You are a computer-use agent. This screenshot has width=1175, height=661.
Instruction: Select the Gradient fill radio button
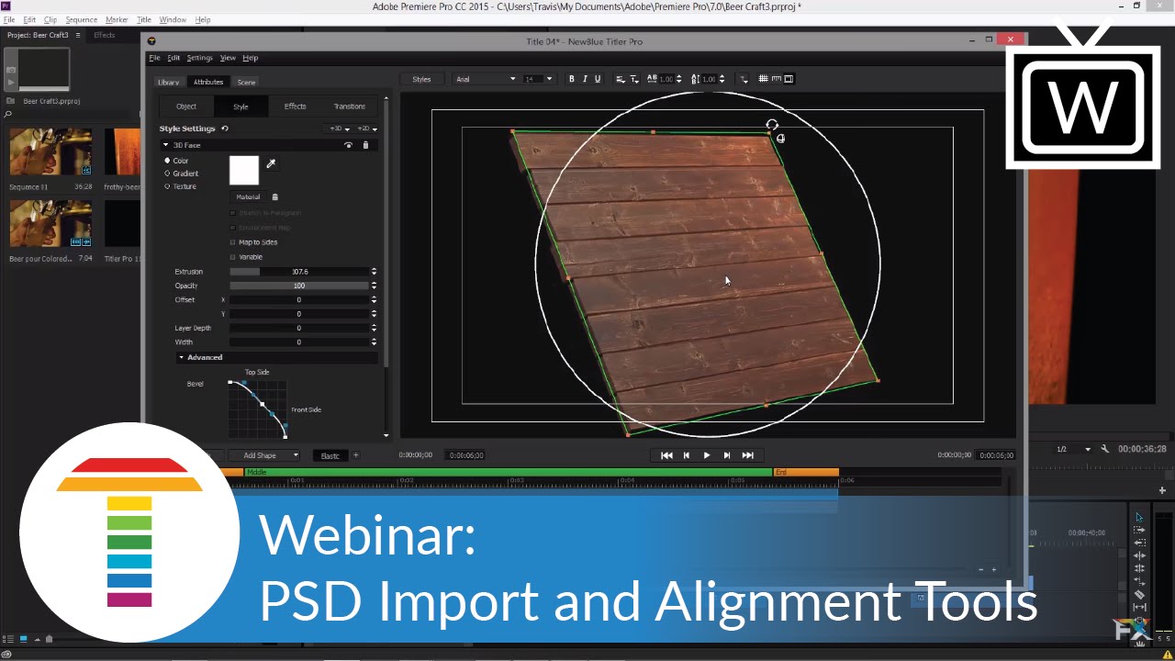point(167,174)
